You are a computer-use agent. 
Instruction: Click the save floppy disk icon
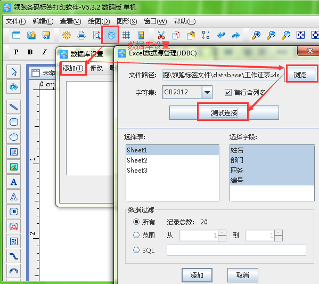46,35
